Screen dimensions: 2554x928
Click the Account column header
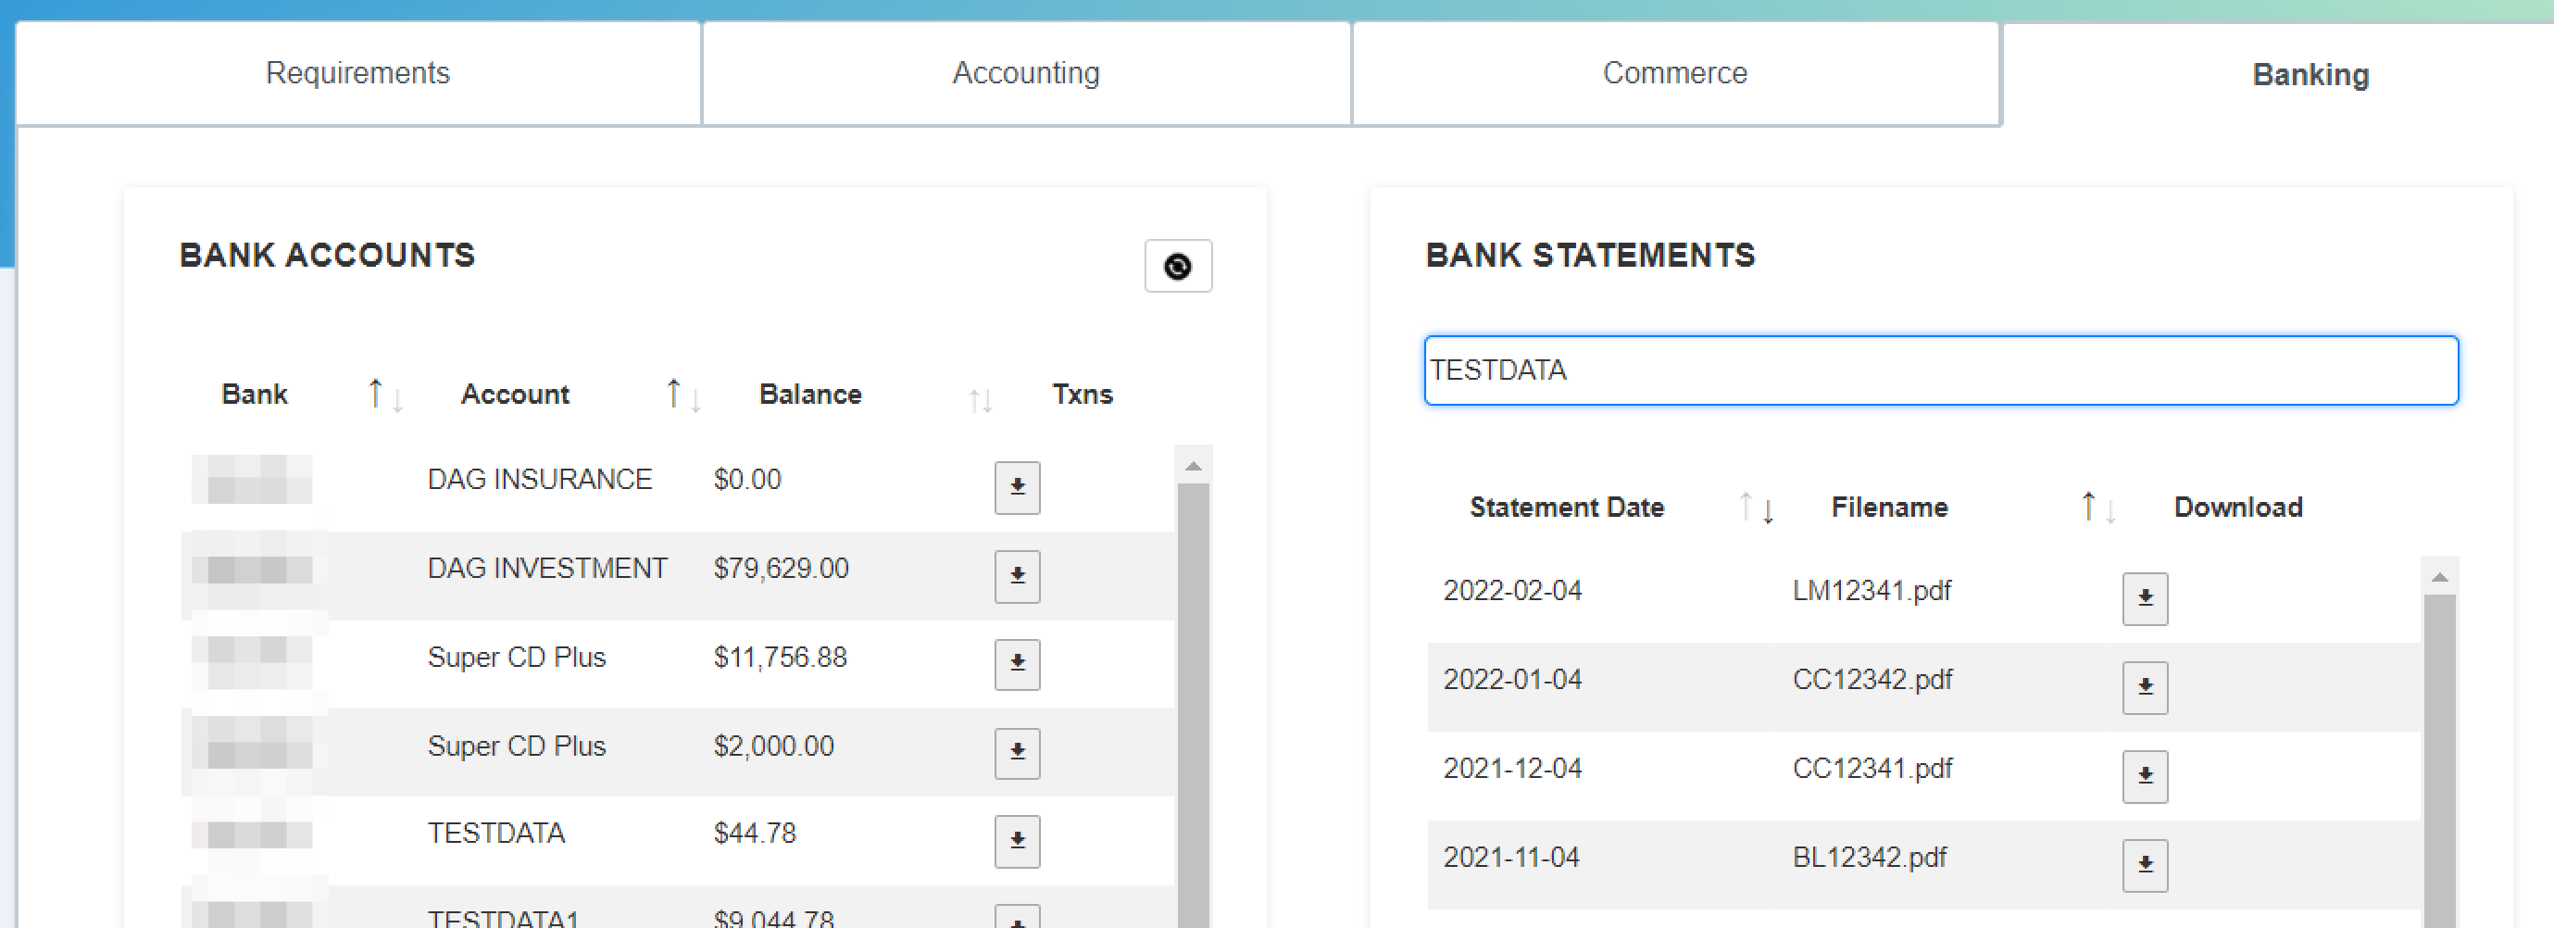tap(515, 395)
